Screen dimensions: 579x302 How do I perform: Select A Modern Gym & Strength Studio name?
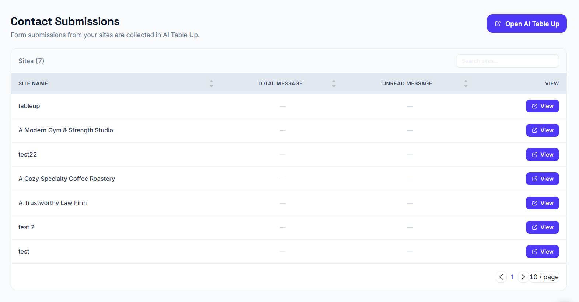[66, 130]
